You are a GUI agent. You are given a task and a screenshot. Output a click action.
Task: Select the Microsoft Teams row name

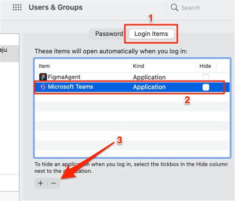tap(70, 87)
